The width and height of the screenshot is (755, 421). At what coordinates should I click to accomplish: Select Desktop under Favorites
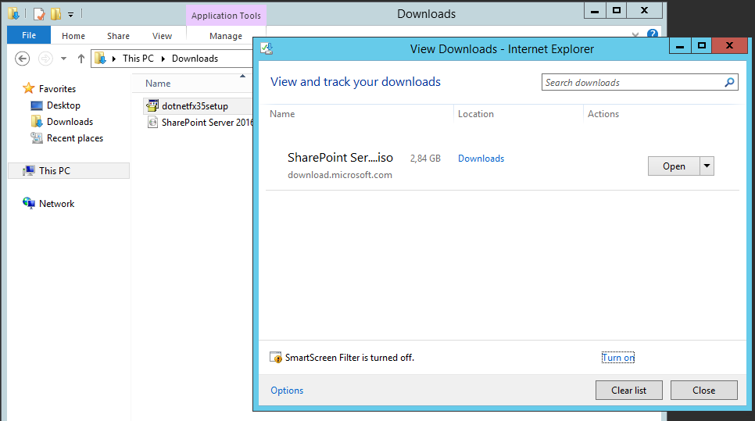[63, 105]
